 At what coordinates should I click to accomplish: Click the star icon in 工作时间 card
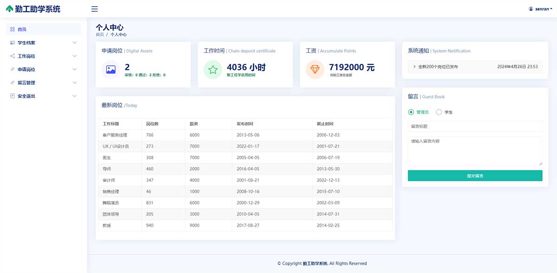(213, 70)
